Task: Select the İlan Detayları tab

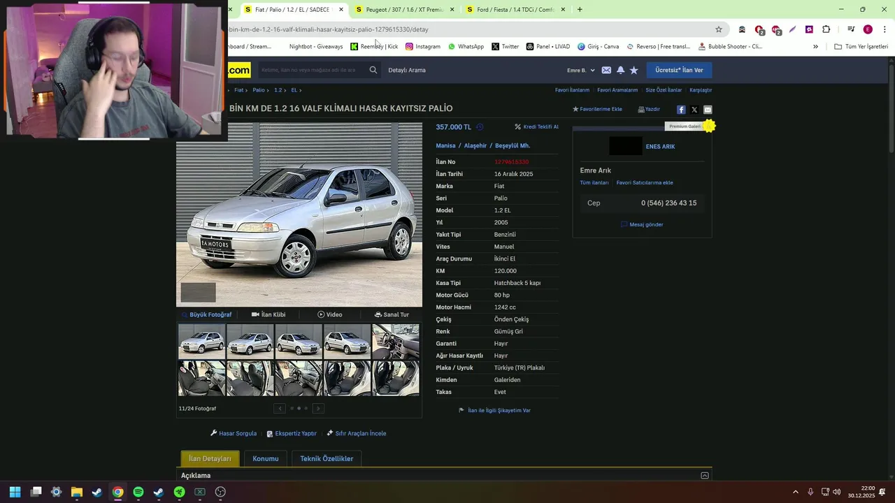Action: coord(210,458)
